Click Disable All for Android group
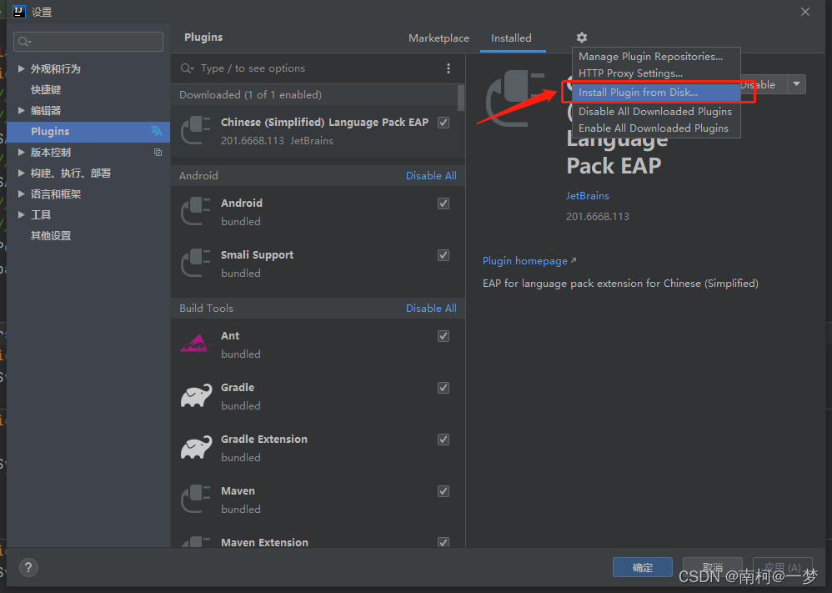The height and width of the screenshot is (593, 832). pos(431,176)
